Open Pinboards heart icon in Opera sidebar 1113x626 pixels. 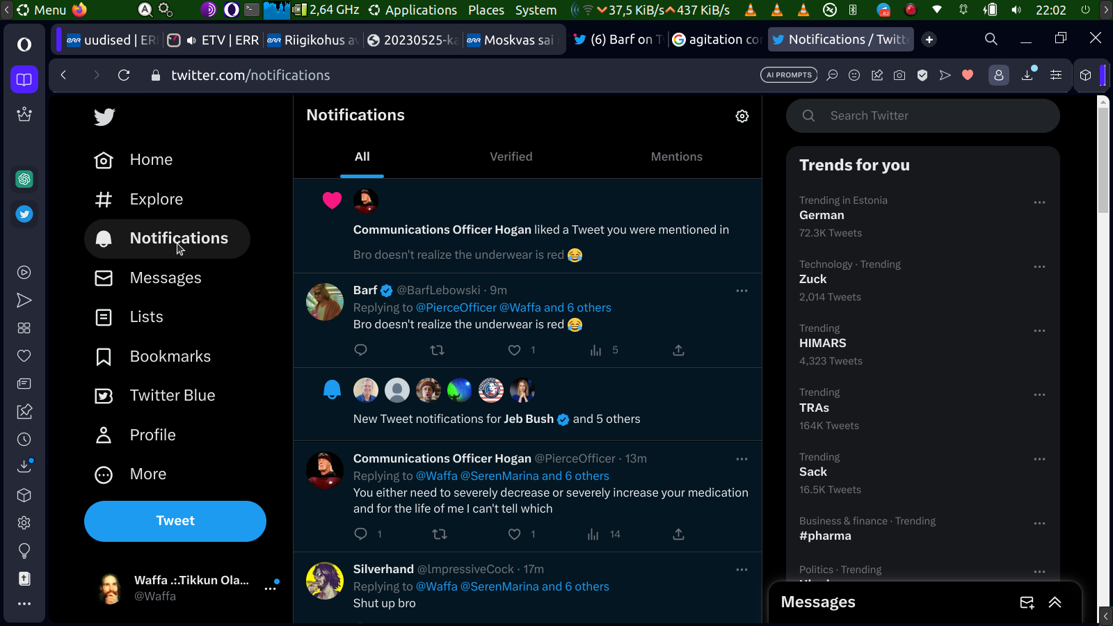pos(24,356)
